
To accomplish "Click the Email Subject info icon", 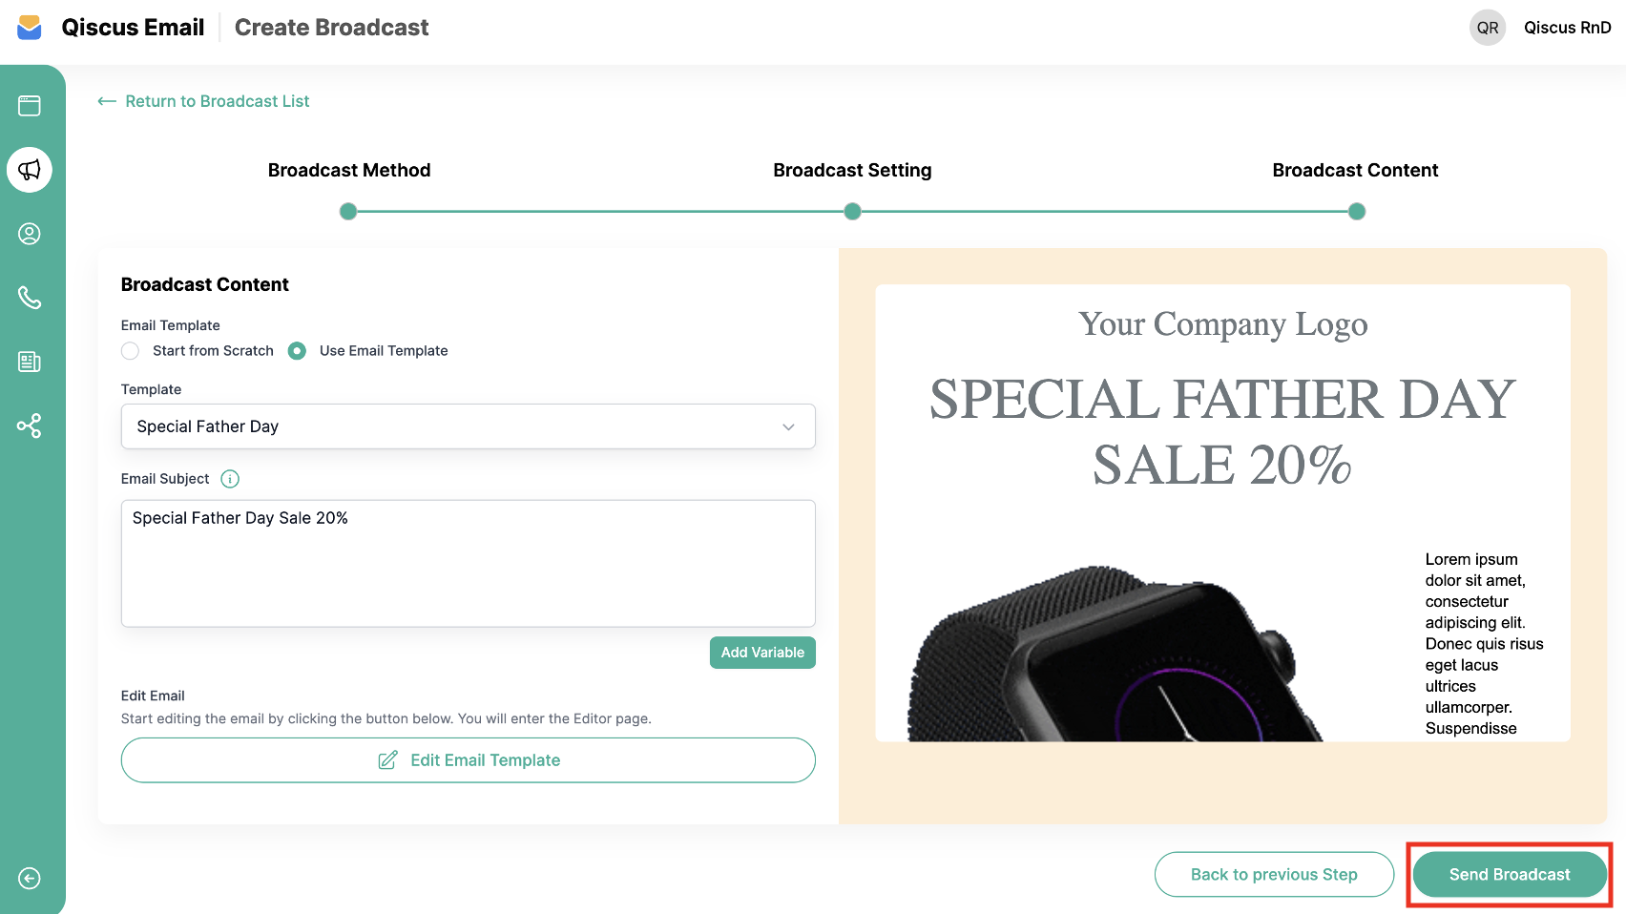I will click(230, 479).
